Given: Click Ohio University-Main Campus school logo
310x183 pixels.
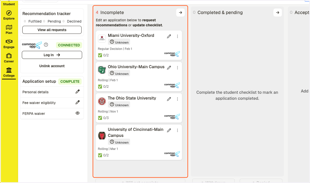Looking at the screenshot, I should 102,70.
